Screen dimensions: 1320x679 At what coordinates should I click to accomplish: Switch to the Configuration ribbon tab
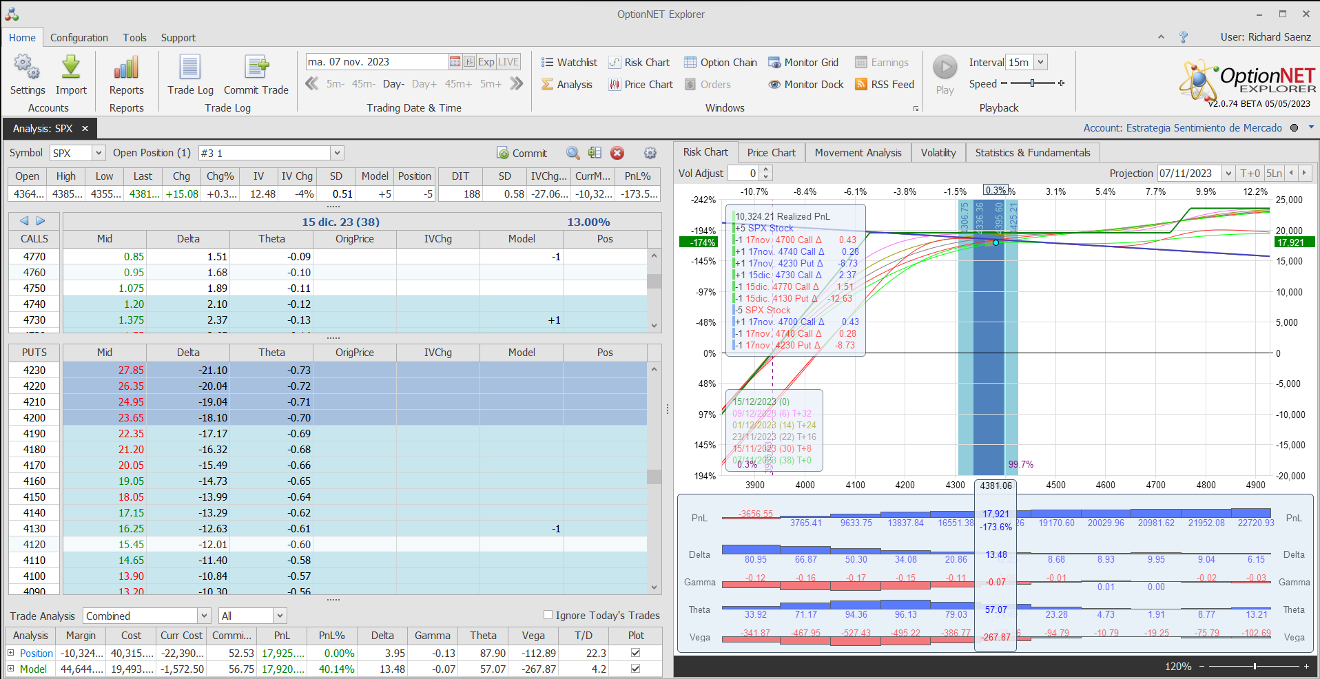79,38
